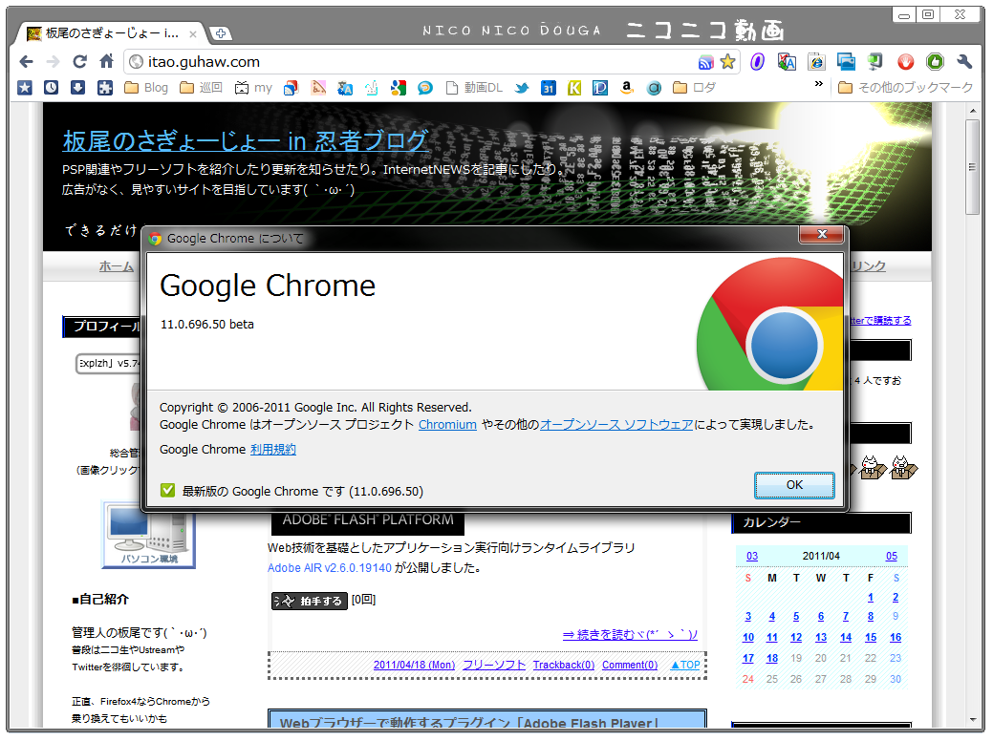Image resolution: width=993 pixels, height=741 pixels.
Task: Click the blue picture extension icon
Action: pyautogui.click(x=846, y=61)
